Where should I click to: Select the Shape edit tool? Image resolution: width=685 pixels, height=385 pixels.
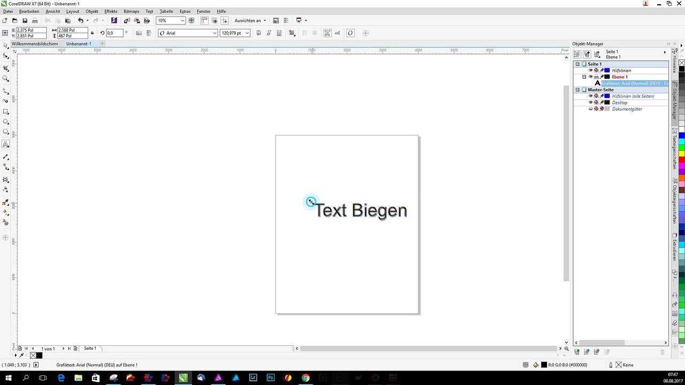[5, 56]
